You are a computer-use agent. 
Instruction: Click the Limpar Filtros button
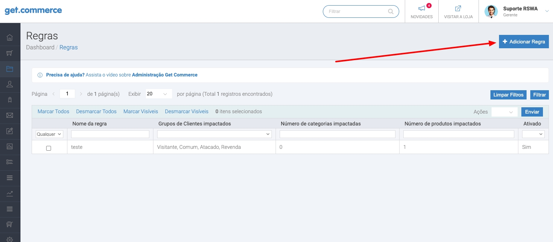click(508, 95)
